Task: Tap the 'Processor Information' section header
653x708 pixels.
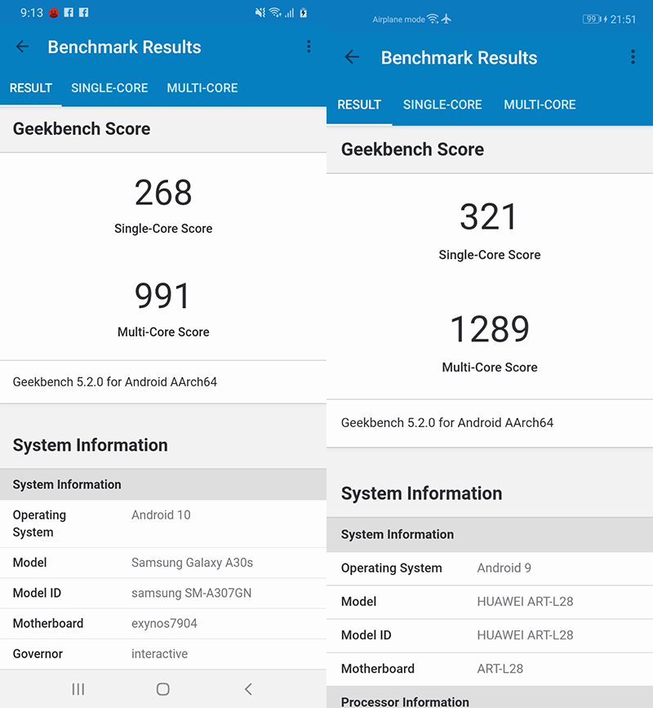Action: tap(405, 701)
